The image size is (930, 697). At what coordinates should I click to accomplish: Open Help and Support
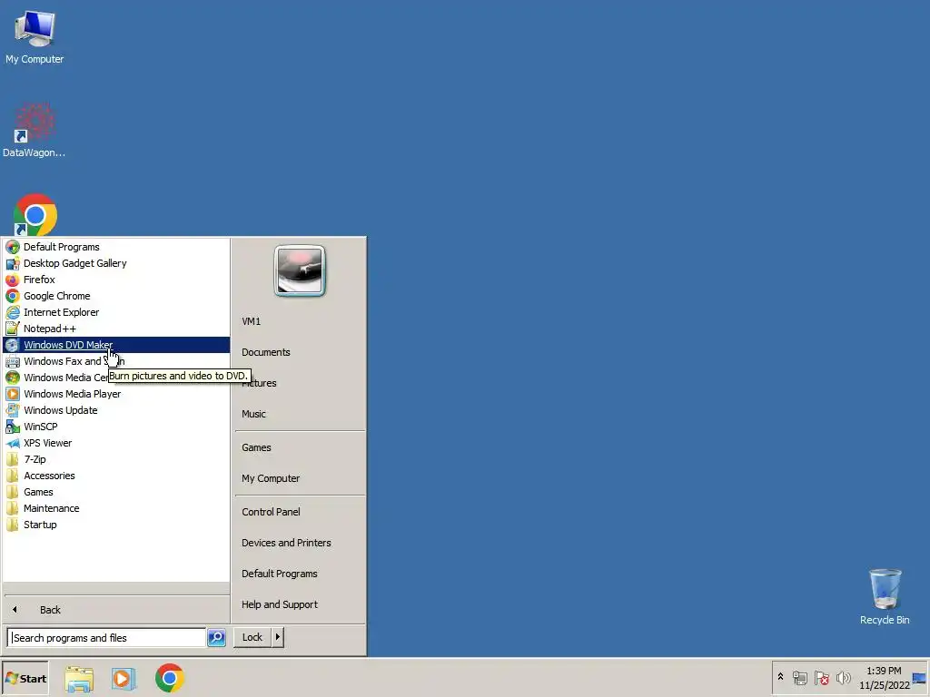click(299, 604)
